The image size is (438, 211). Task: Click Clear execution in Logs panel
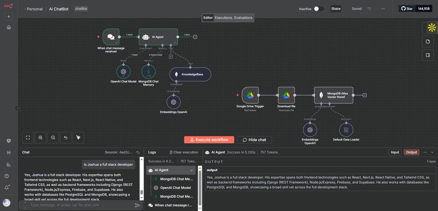[x=184, y=152]
